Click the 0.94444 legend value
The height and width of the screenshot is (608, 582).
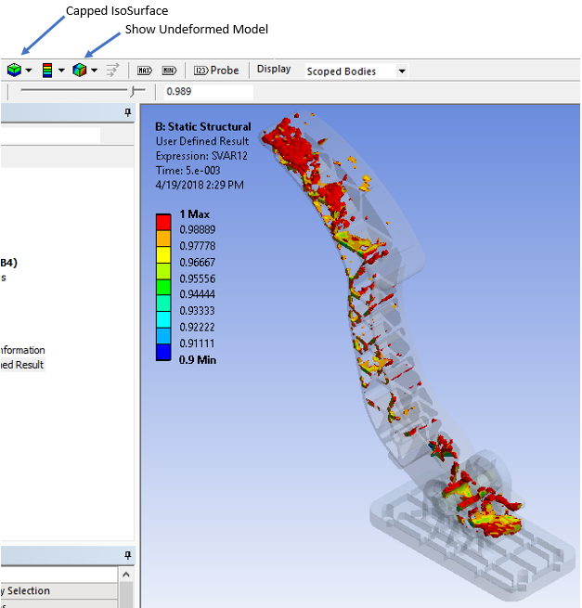click(x=197, y=294)
